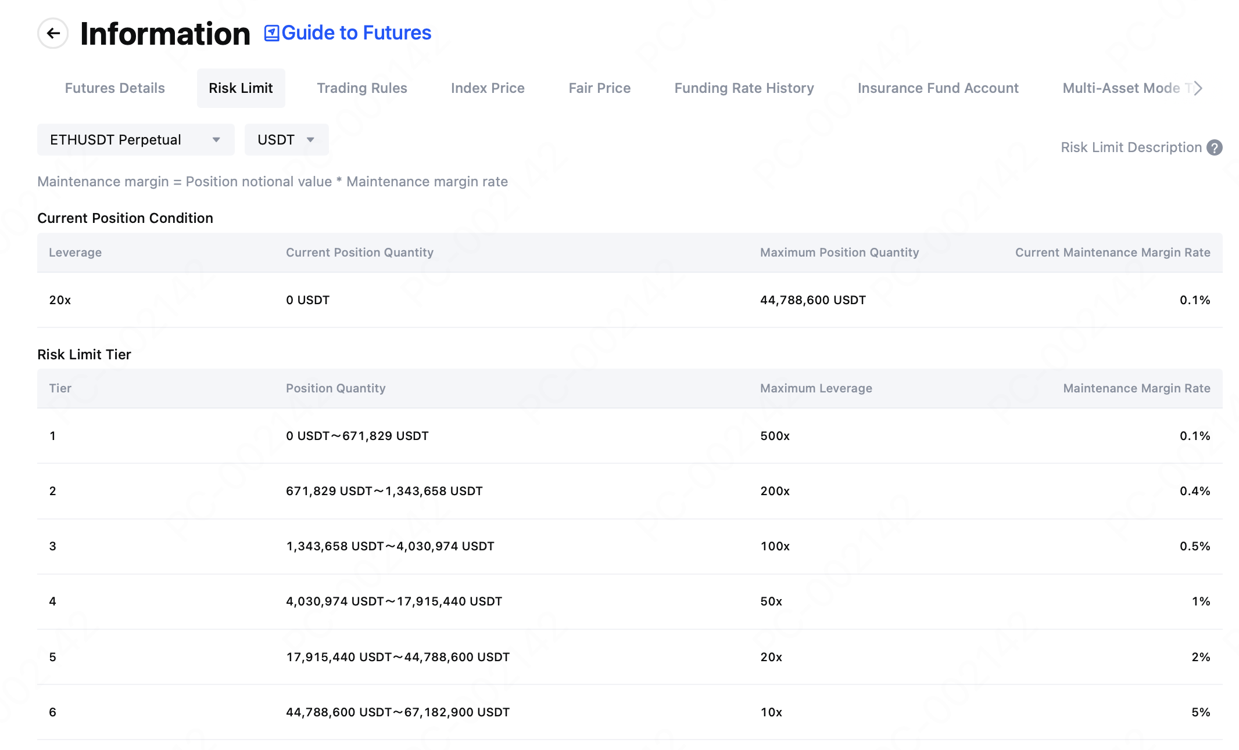Switch to Futures Details tab
The height and width of the screenshot is (750, 1239).
coord(114,88)
